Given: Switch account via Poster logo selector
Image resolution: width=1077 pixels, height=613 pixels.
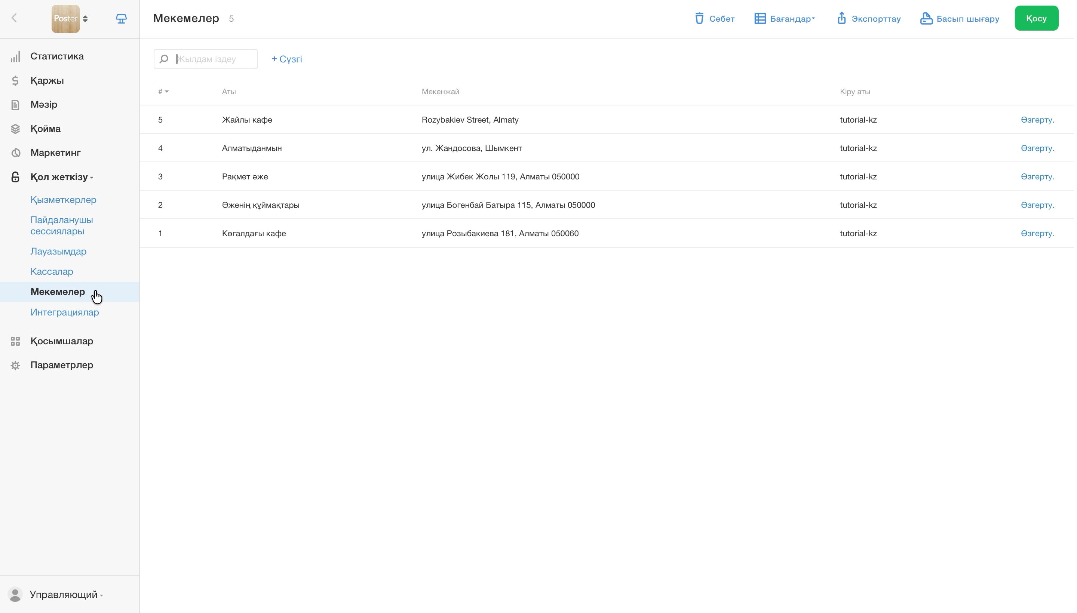Looking at the screenshot, I should [70, 19].
